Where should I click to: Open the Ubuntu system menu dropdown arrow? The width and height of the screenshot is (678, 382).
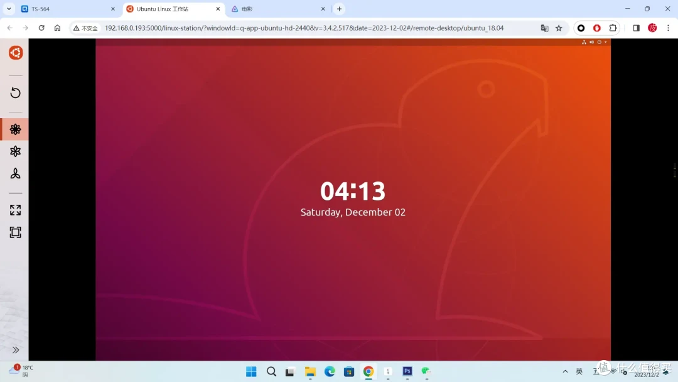[605, 42]
